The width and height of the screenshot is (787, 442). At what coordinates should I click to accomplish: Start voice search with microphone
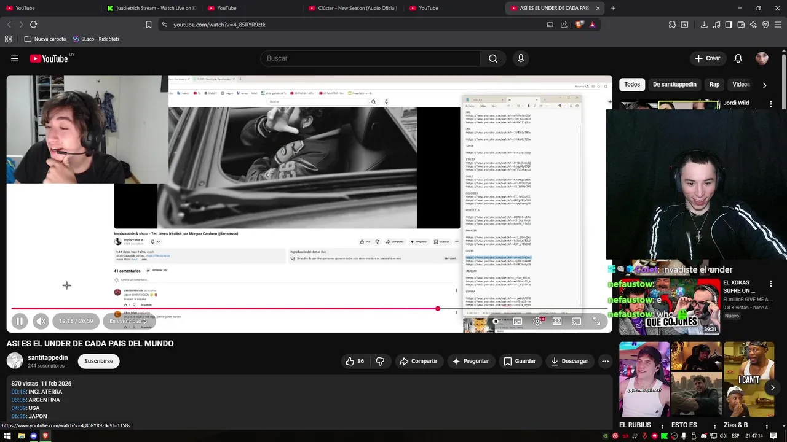(521, 58)
